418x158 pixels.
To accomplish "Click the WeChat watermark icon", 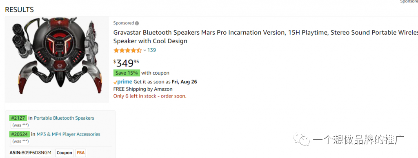I will pos(302,139).
